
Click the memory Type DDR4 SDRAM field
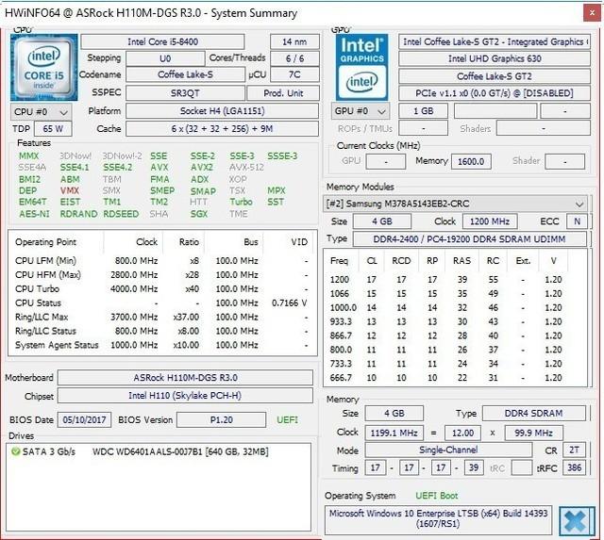point(534,414)
